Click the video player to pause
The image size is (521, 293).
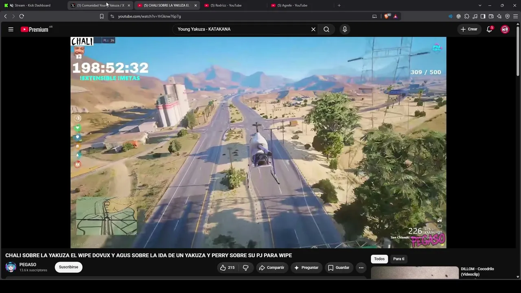(258, 142)
